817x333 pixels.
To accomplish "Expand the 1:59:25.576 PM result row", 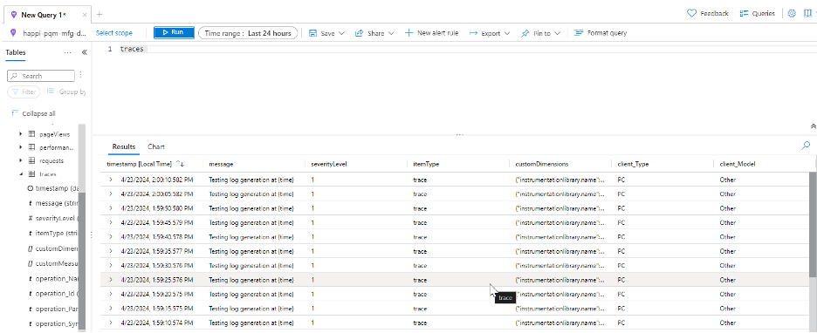I will coord(111,280).
